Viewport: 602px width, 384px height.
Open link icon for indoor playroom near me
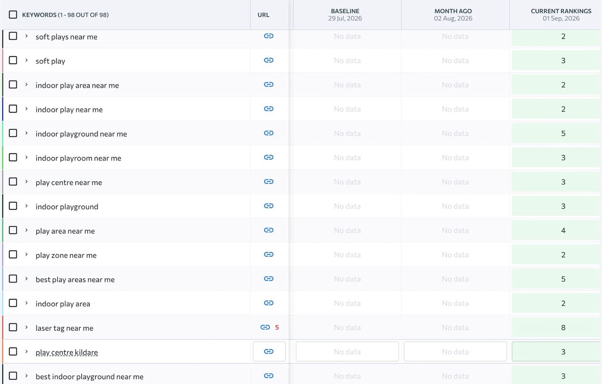(269, 157)
